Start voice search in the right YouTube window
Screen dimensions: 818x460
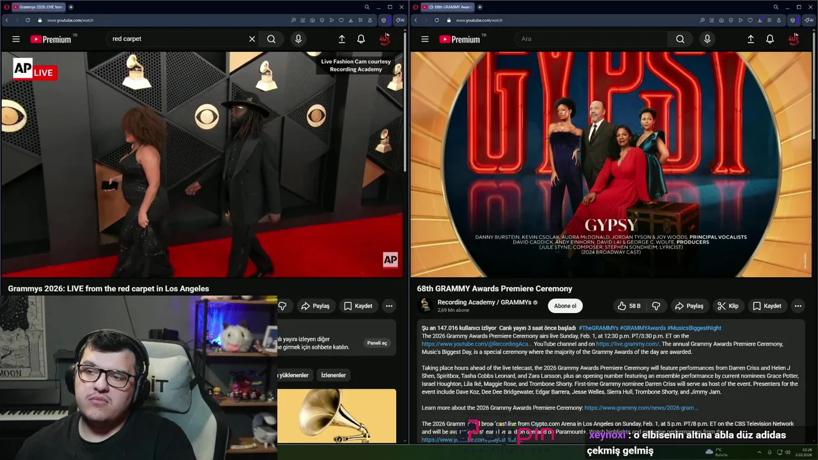[707, 39]
